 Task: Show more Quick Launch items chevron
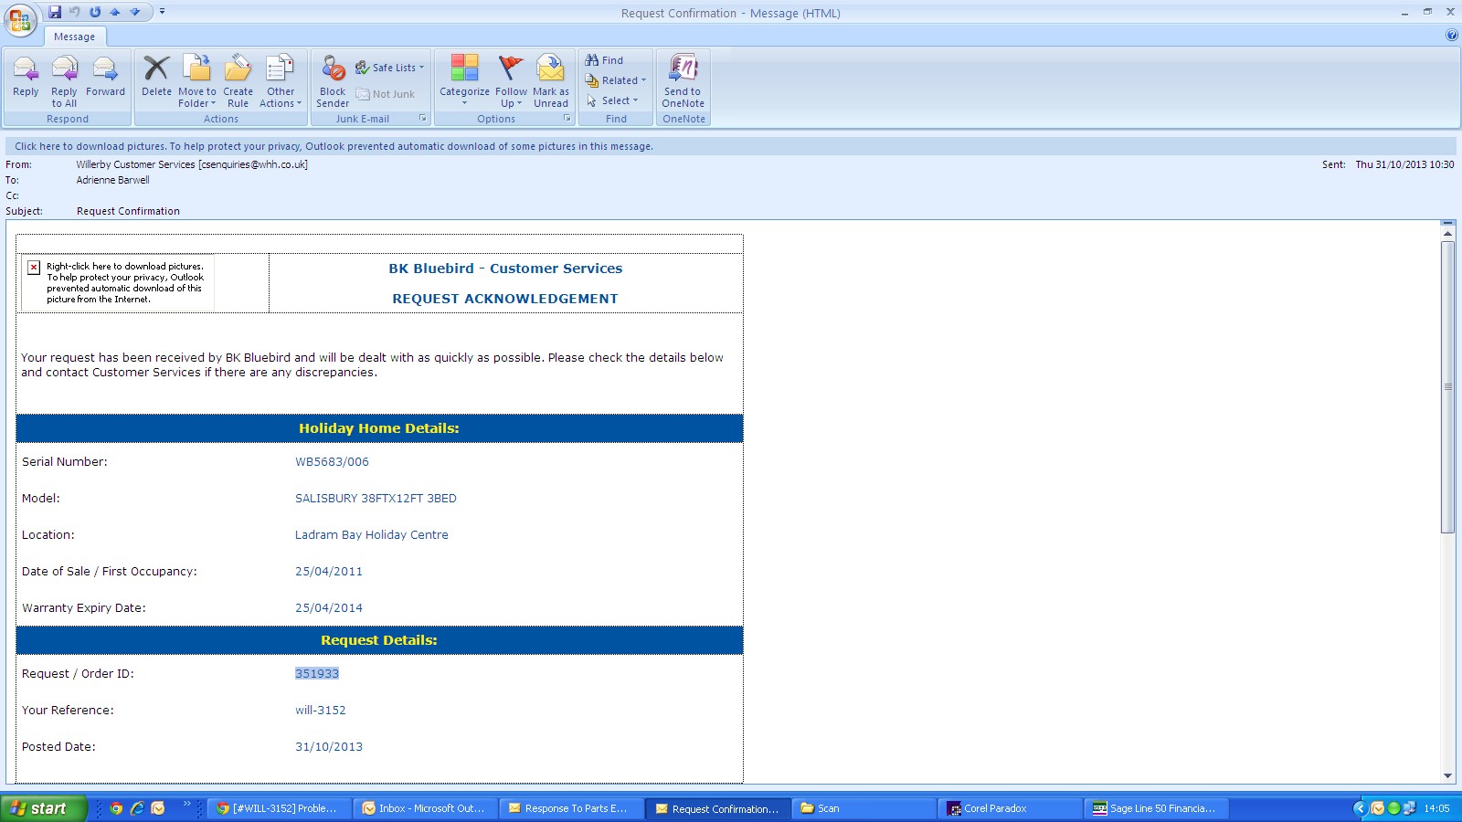tap(187, 805)
